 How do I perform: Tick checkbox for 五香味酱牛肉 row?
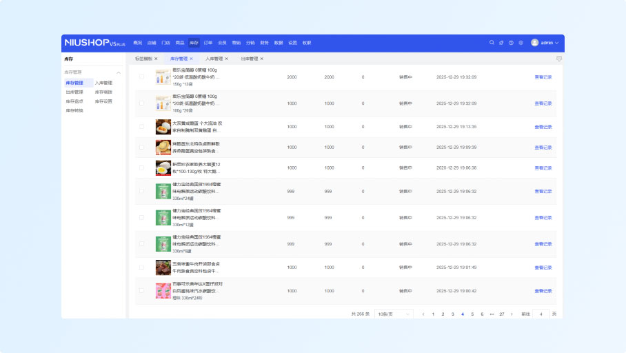pos(142,267)
